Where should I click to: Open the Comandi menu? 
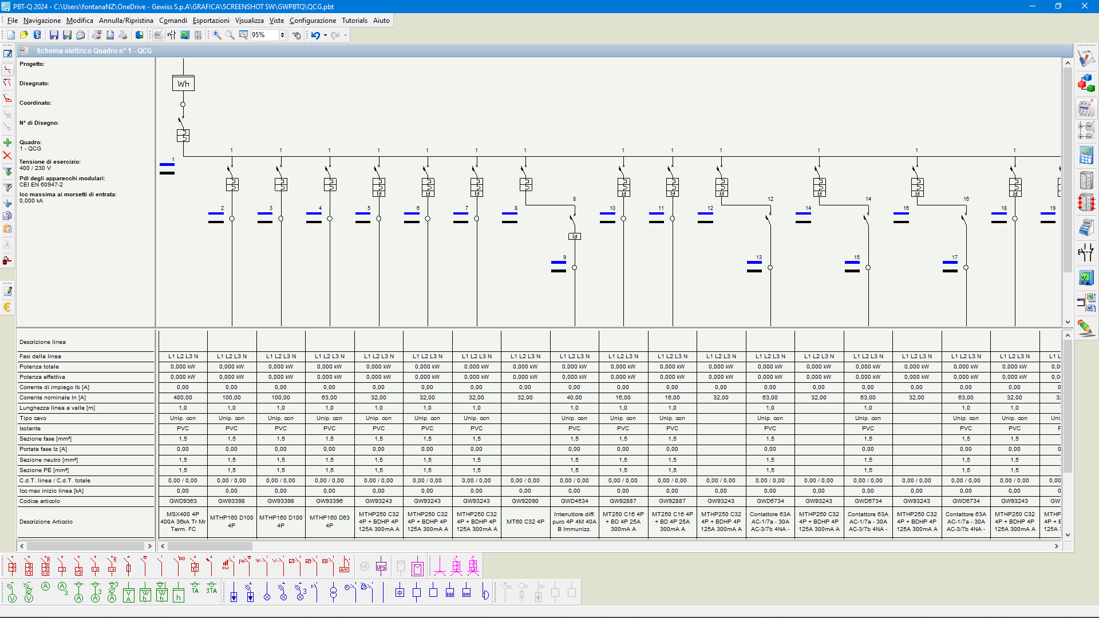tap(173, 21)
